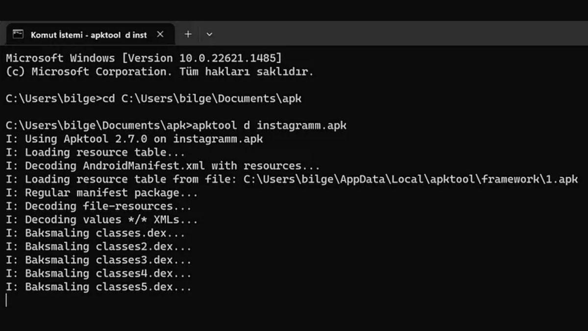The width and height of the screenshot is (588, 331).
Task: Click the Microsoft Corporation copyright line
Action: pyautogui.click(x=159, y=72)
